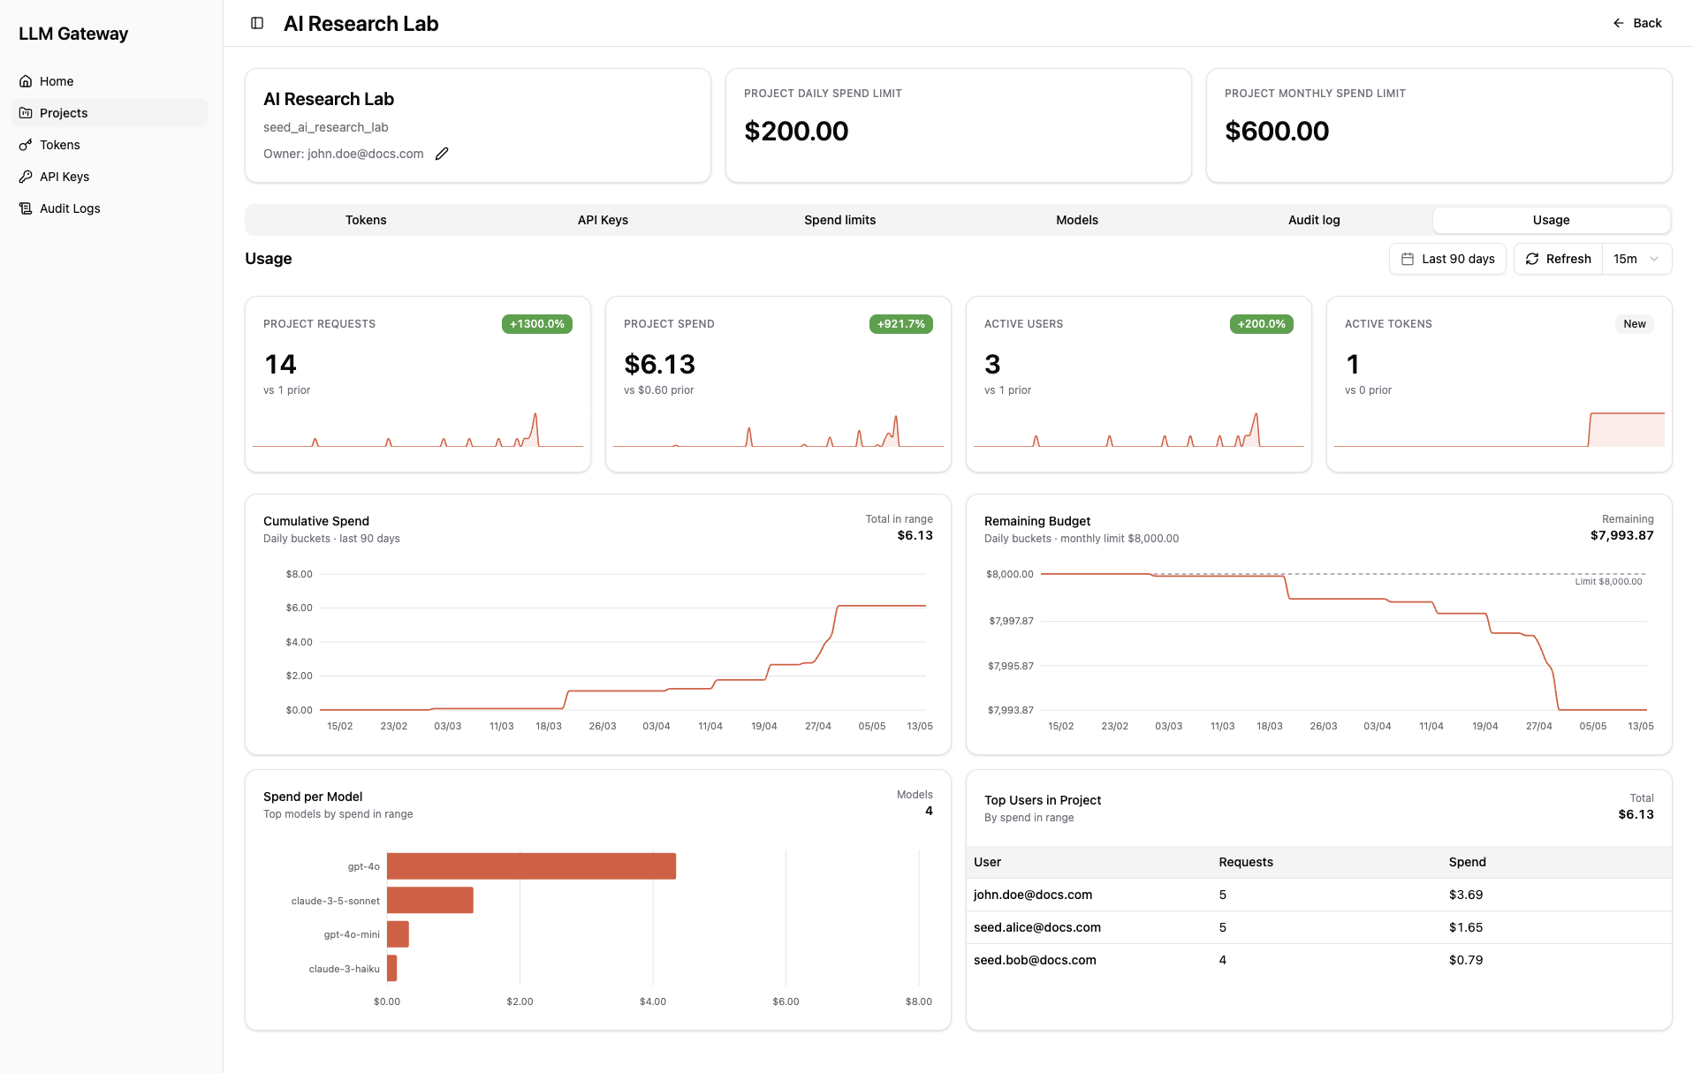Click the Project Spend sparkline chart
Viewport: 1693px width, 1073px height.
(x=778, y=430)
